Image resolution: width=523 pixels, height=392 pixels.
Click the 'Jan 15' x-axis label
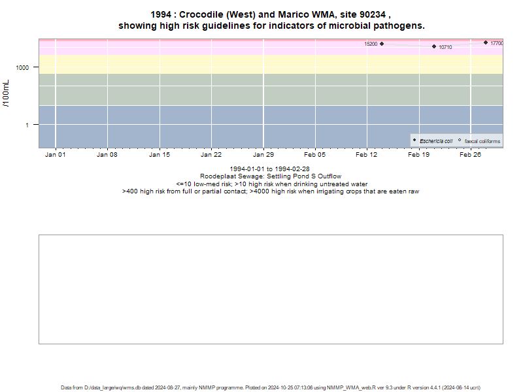point(160,155)
